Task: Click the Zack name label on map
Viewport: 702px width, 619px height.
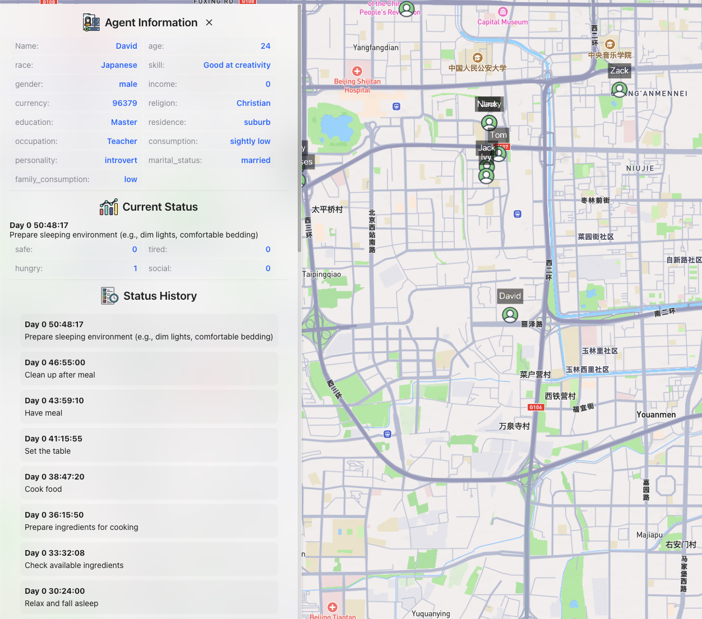Action: [x=620, y=71]
